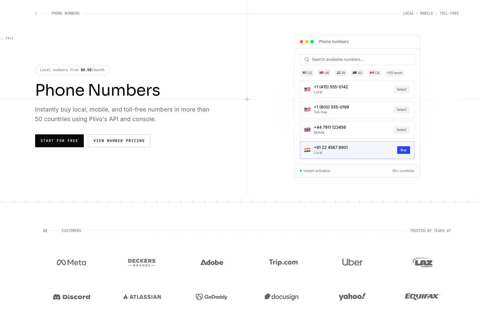Expand the +50 more countries chip
Viewport: 479px width, 316px height.
click(395, 73)
